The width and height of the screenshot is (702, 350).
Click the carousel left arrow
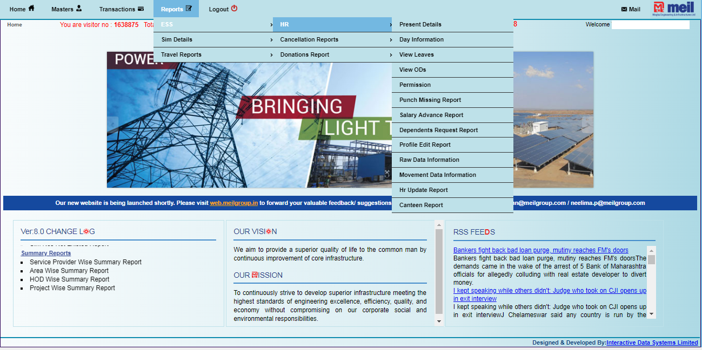tap(112, 125)
